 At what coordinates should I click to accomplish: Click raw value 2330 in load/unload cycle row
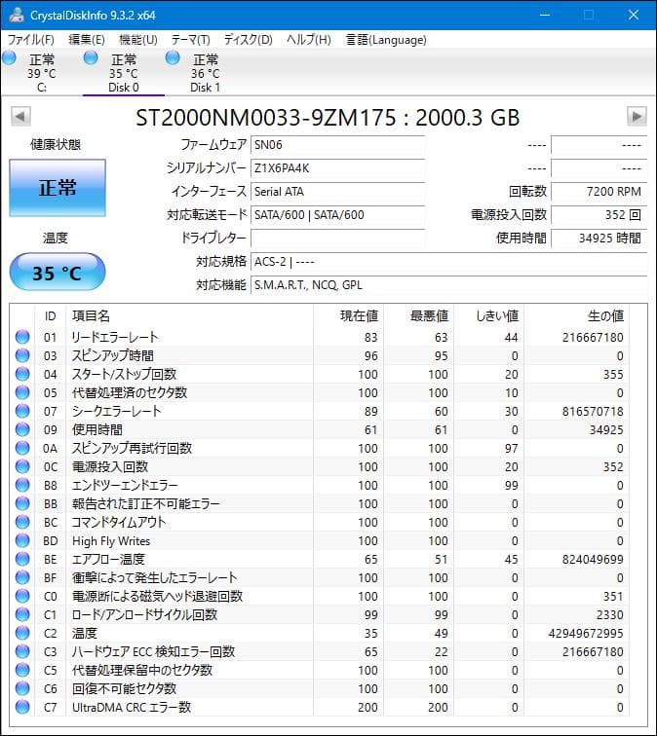coord(610,614)
